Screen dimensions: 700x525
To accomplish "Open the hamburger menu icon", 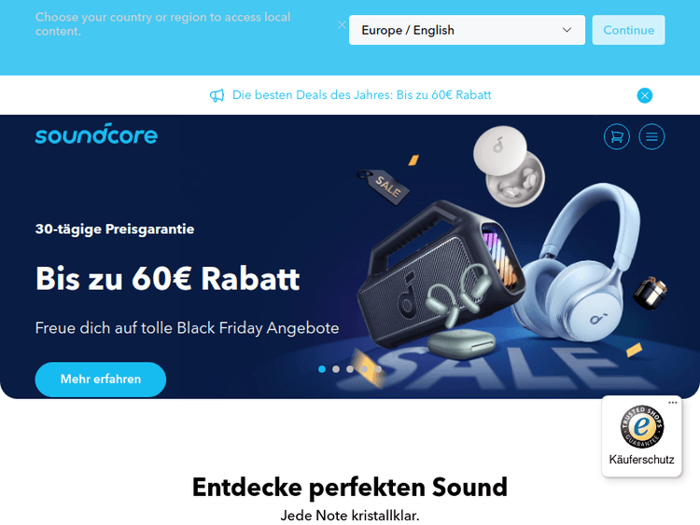I will point(651,136).
